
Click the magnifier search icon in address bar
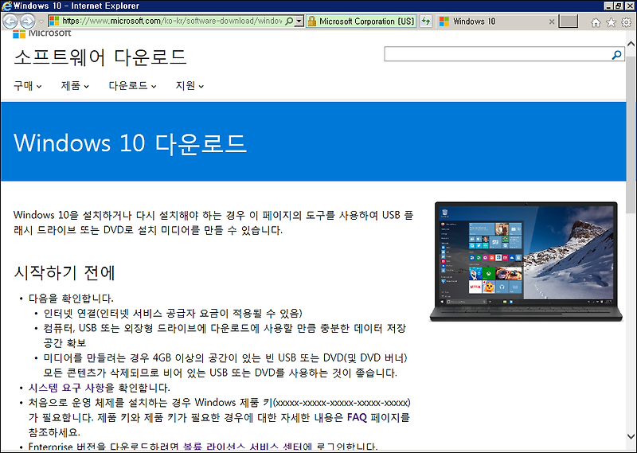click(x=289, y=21)
